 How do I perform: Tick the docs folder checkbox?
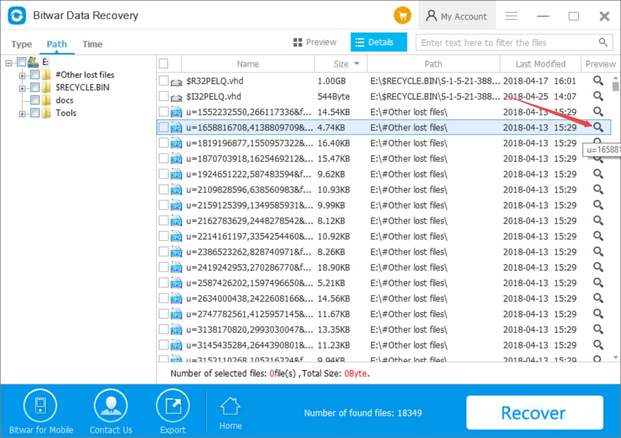[x=35, y=100]
